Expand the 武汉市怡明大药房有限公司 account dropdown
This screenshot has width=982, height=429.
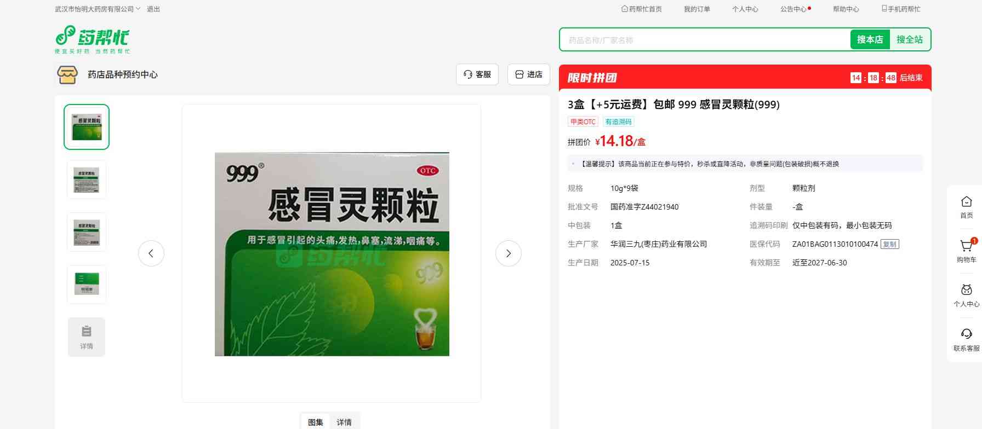(98, 9)
